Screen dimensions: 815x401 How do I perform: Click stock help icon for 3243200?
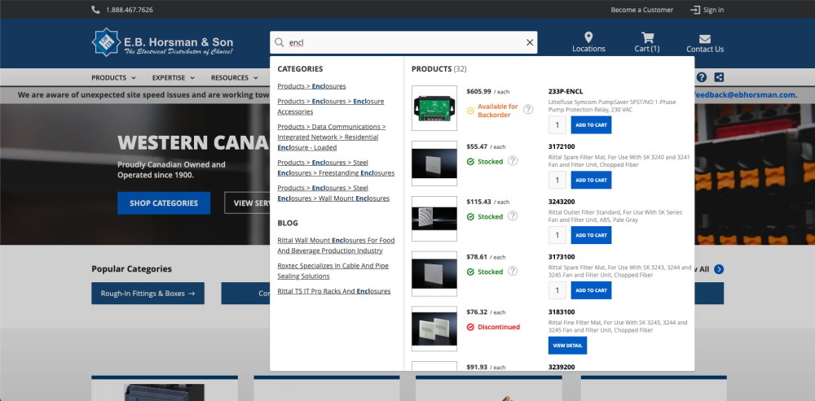tap(513, 216)
